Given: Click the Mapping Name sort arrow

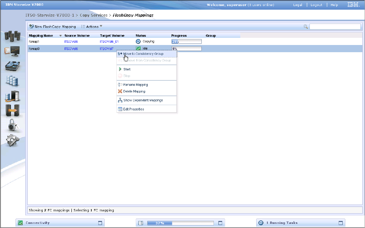Looking at the screenshot, I should pyautogui.click(x=60, y=36).
